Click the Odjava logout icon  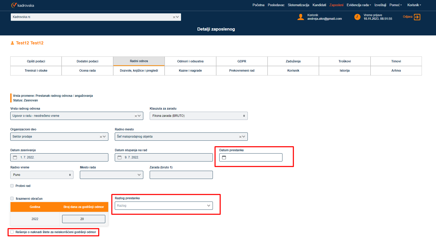[417, 17]
